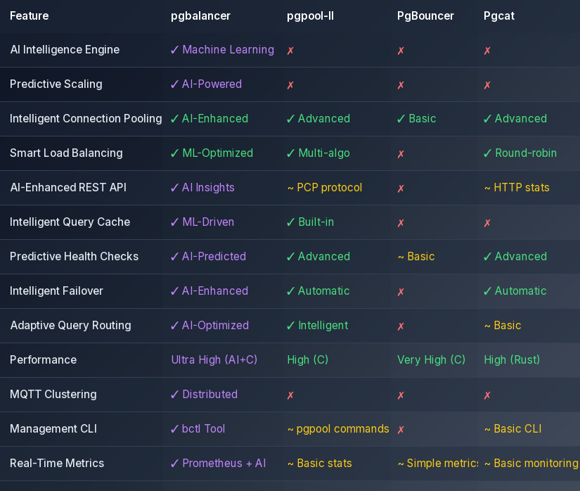Click the green checkmark next to Built-in
This screenshot has width=580, height=491.
click(291, 222)
